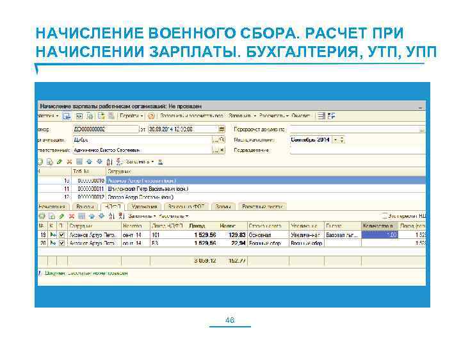Click the add-row icon in employees toolbar
Viewport: 461px width, 346px height.
pyautogui.click(x=40, y=162)
